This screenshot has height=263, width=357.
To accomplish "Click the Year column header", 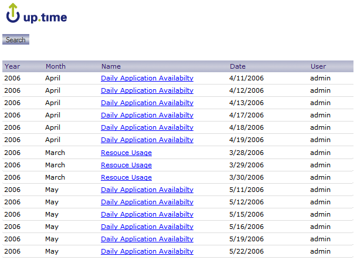I will tap(12, 66).
